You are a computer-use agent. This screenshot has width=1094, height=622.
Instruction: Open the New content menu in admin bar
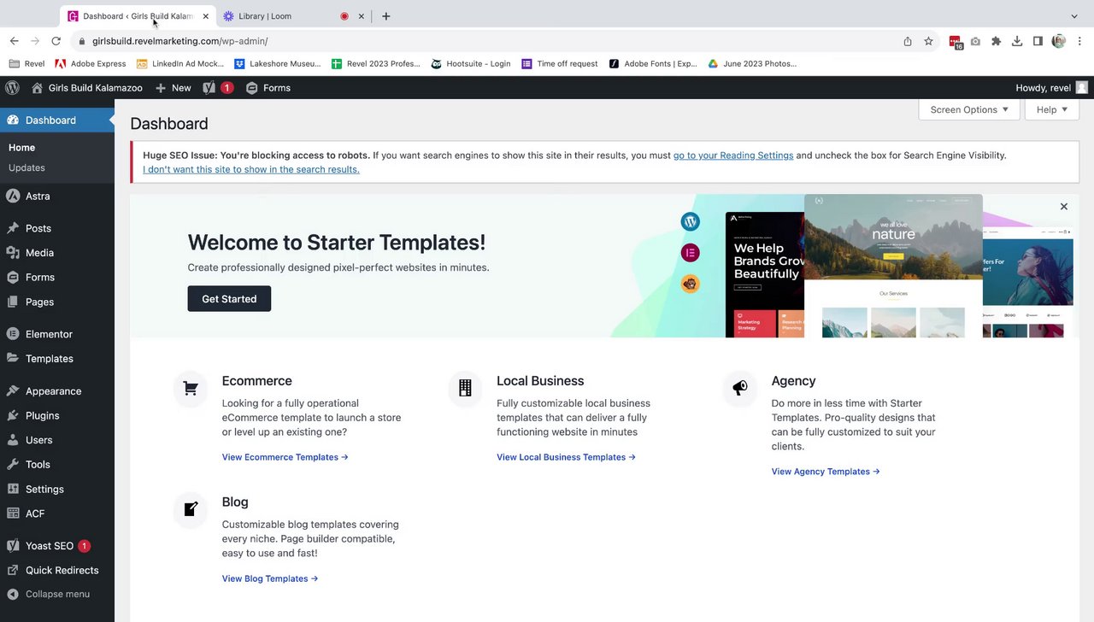pyautogui.click(x=174, y=87)
